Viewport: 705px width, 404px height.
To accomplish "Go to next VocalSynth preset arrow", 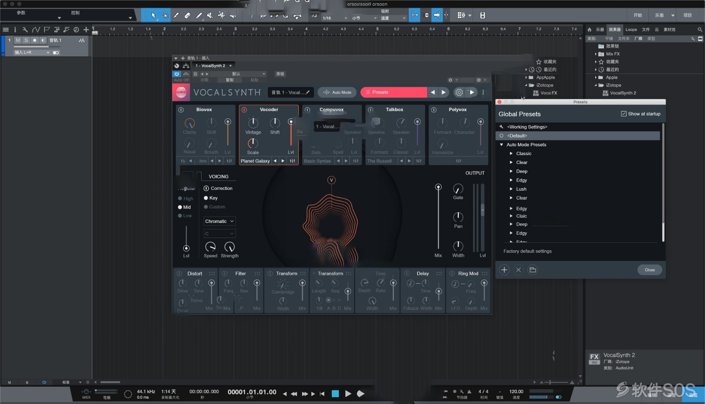I will (x=444, y=92).
